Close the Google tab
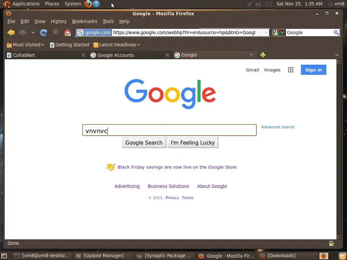This screenshot has height=260, width=347. click(251, 55)
